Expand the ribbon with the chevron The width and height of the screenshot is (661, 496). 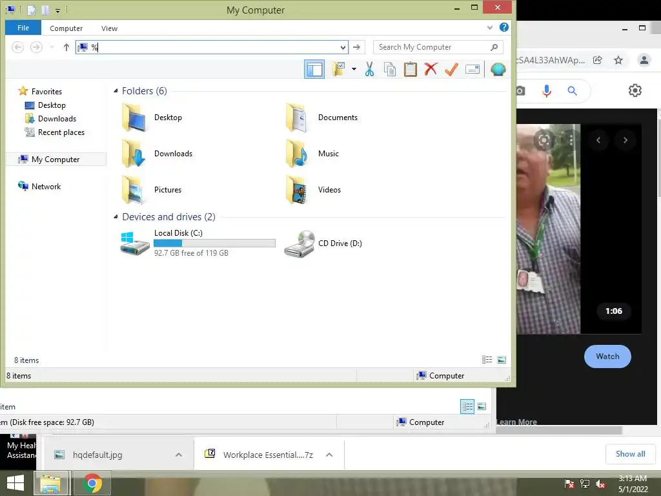coord(489,27)
